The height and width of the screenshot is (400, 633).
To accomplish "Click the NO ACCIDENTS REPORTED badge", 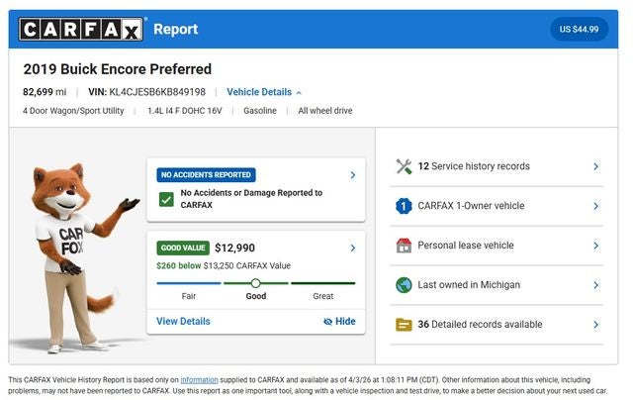I will (x=206, y=175).
